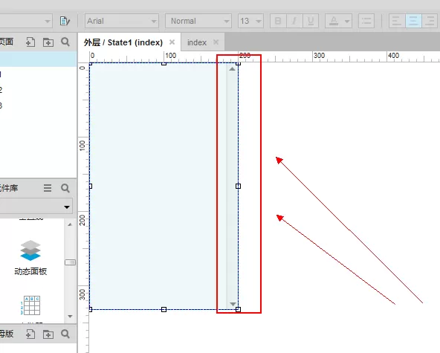Image resolution: width=440 pixels, height=353 pixels.
Task: Open the widget library menu icon
Action: click(48, 188)
